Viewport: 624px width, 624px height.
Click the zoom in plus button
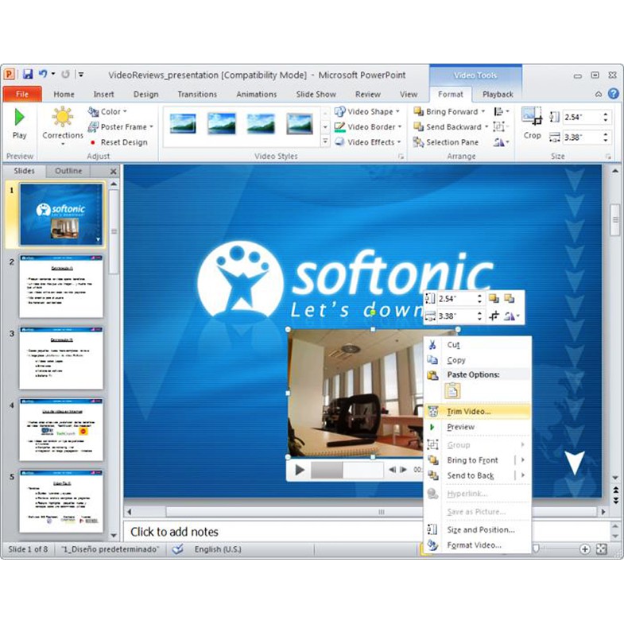585,549
